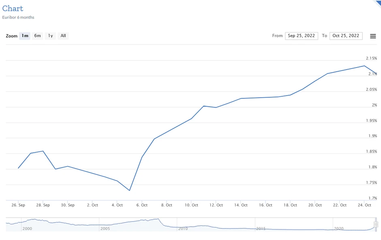
Task: Set zoom range to 1y
Action: tap(50, 36)
